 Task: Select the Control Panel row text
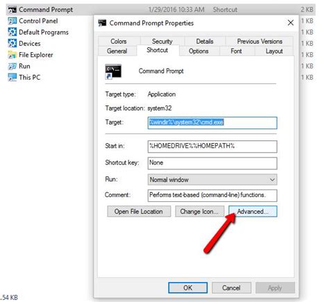click(x=38, y=21)
